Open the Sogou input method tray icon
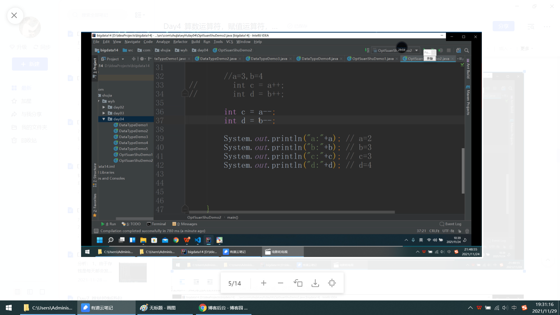 tap(524, 308)
